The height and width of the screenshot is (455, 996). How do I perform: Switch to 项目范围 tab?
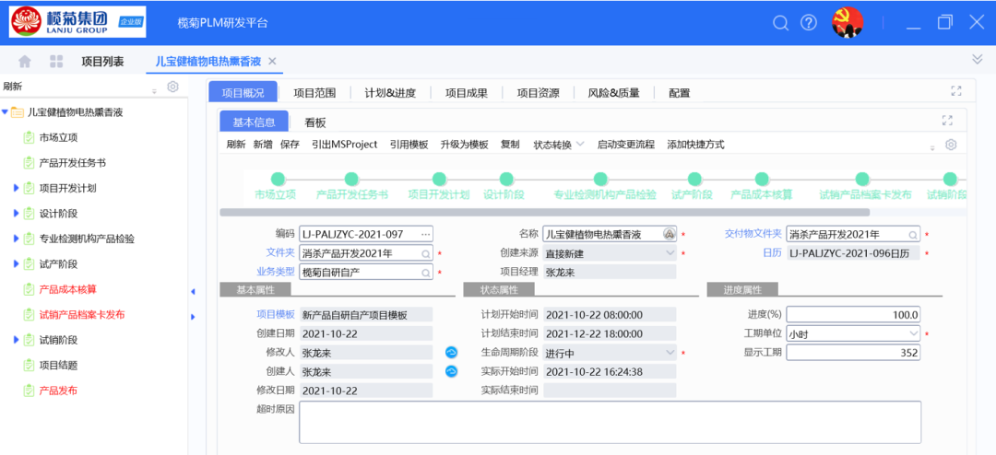[314, 93]
